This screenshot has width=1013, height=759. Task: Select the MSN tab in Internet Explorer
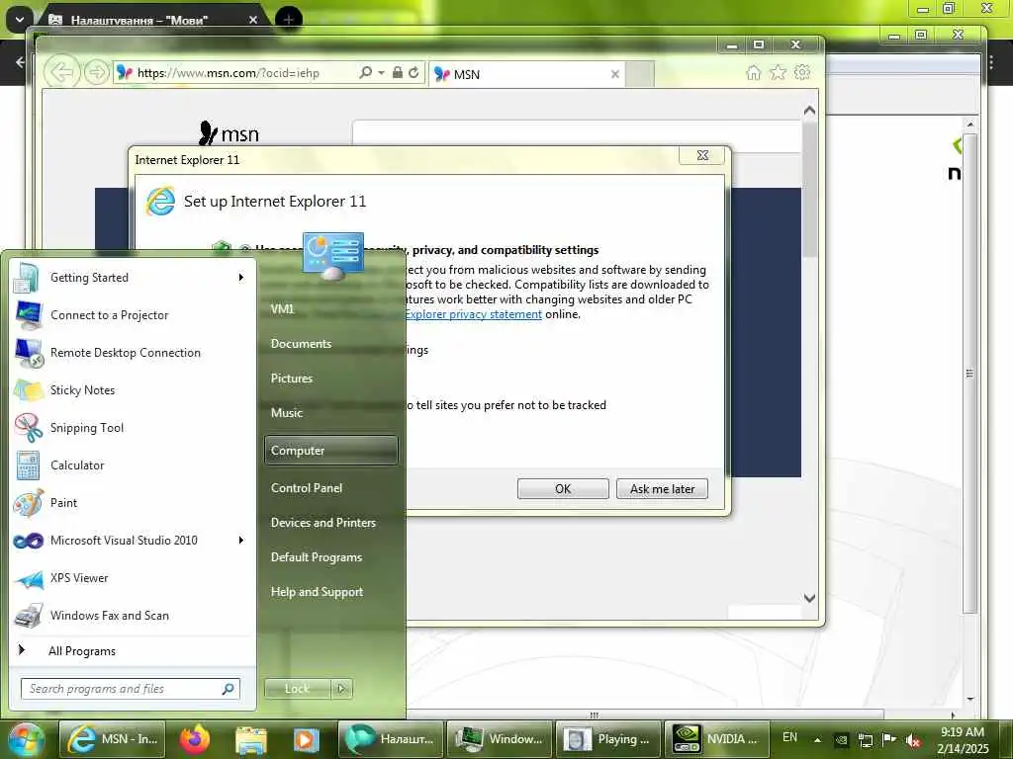(x=526, y=74)
